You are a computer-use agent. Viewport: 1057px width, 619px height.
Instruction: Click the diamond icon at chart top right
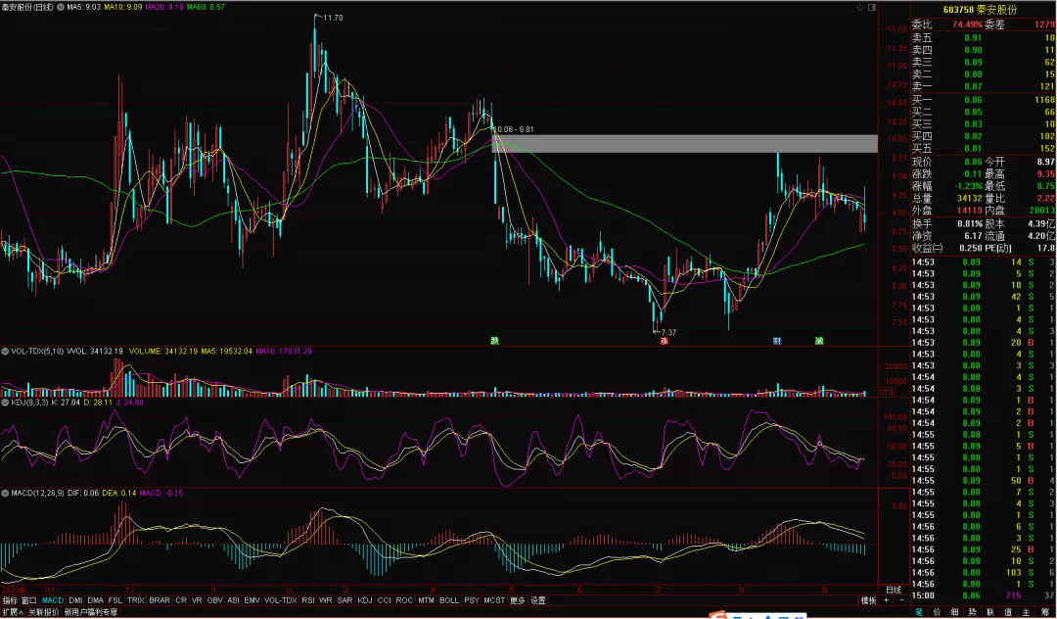coord(860,7)
